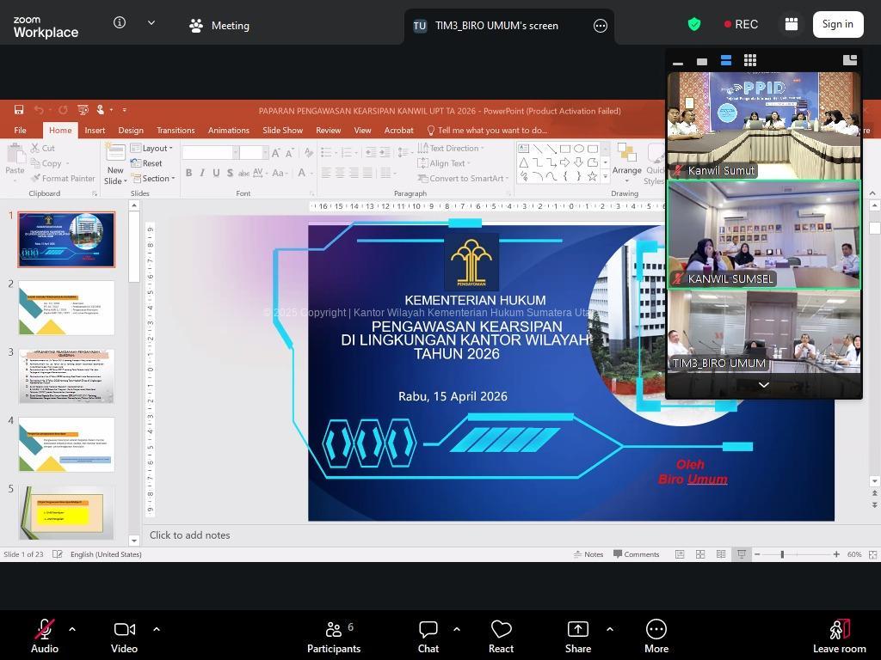Viewport: 881px width, 660px height.
Task: Click the Sign in button
Action: (837, 24)
